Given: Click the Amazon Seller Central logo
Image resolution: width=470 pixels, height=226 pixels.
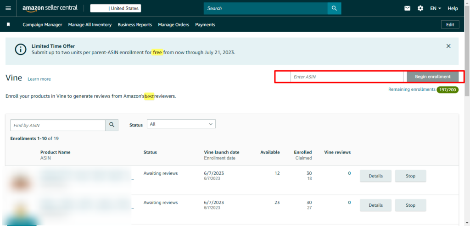Looking at the screenshot, I should [50, 8].
